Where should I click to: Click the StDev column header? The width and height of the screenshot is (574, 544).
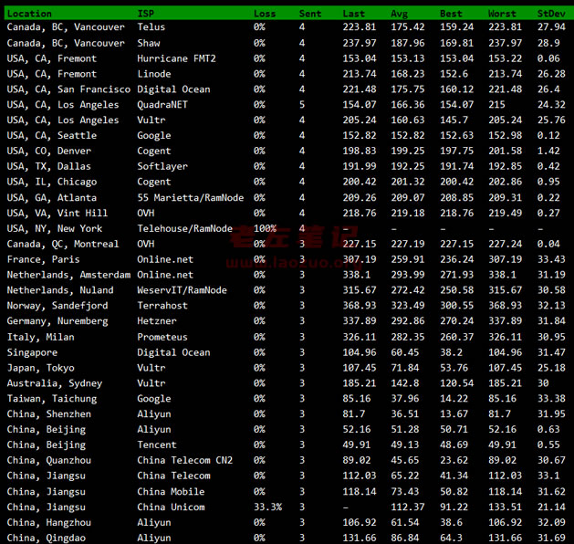point(551,14)
